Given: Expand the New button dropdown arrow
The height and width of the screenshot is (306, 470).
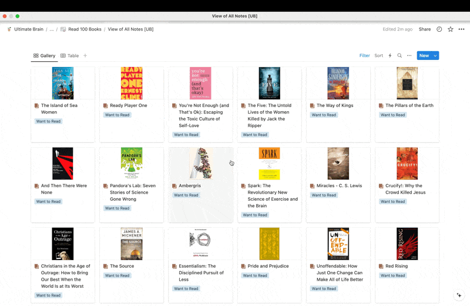Looking at the screenshot, I should 435,55.
